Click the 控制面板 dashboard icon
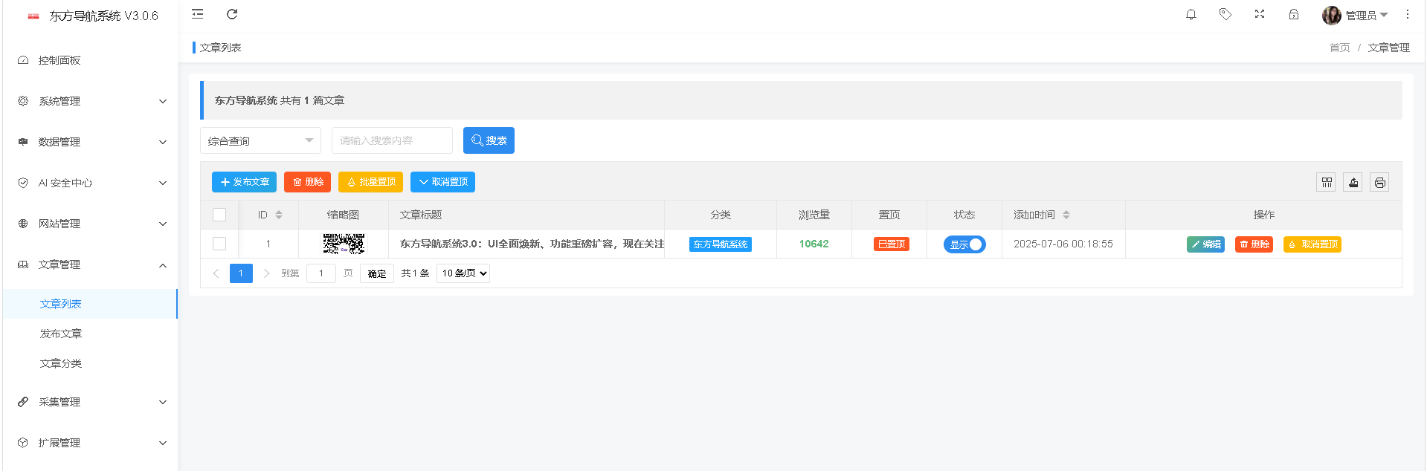This screenshot has height=471, width=1427. 23,60
